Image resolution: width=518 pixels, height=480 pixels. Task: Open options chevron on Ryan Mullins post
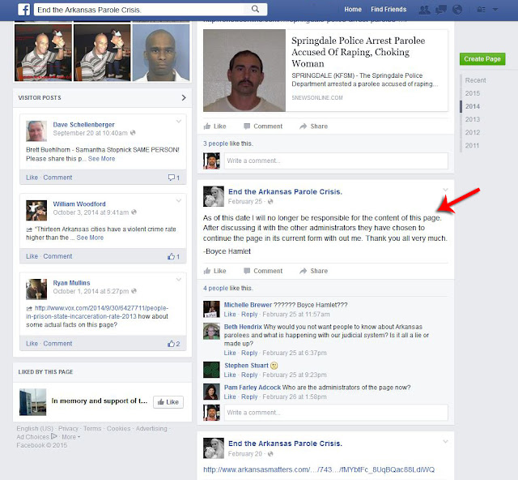coord(179,280)
